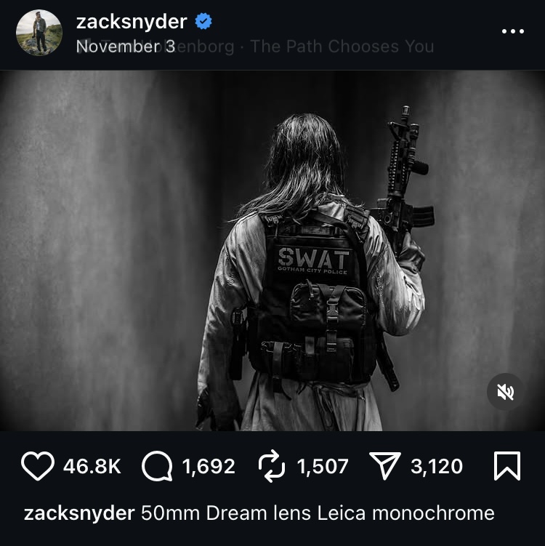The image size is (545, 546).
Task: Share the post with the paper plane icon
Action: [385, 466]
